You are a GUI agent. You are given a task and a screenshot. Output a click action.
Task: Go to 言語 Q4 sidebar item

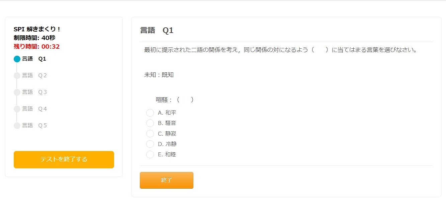click(x=34, y=109)
